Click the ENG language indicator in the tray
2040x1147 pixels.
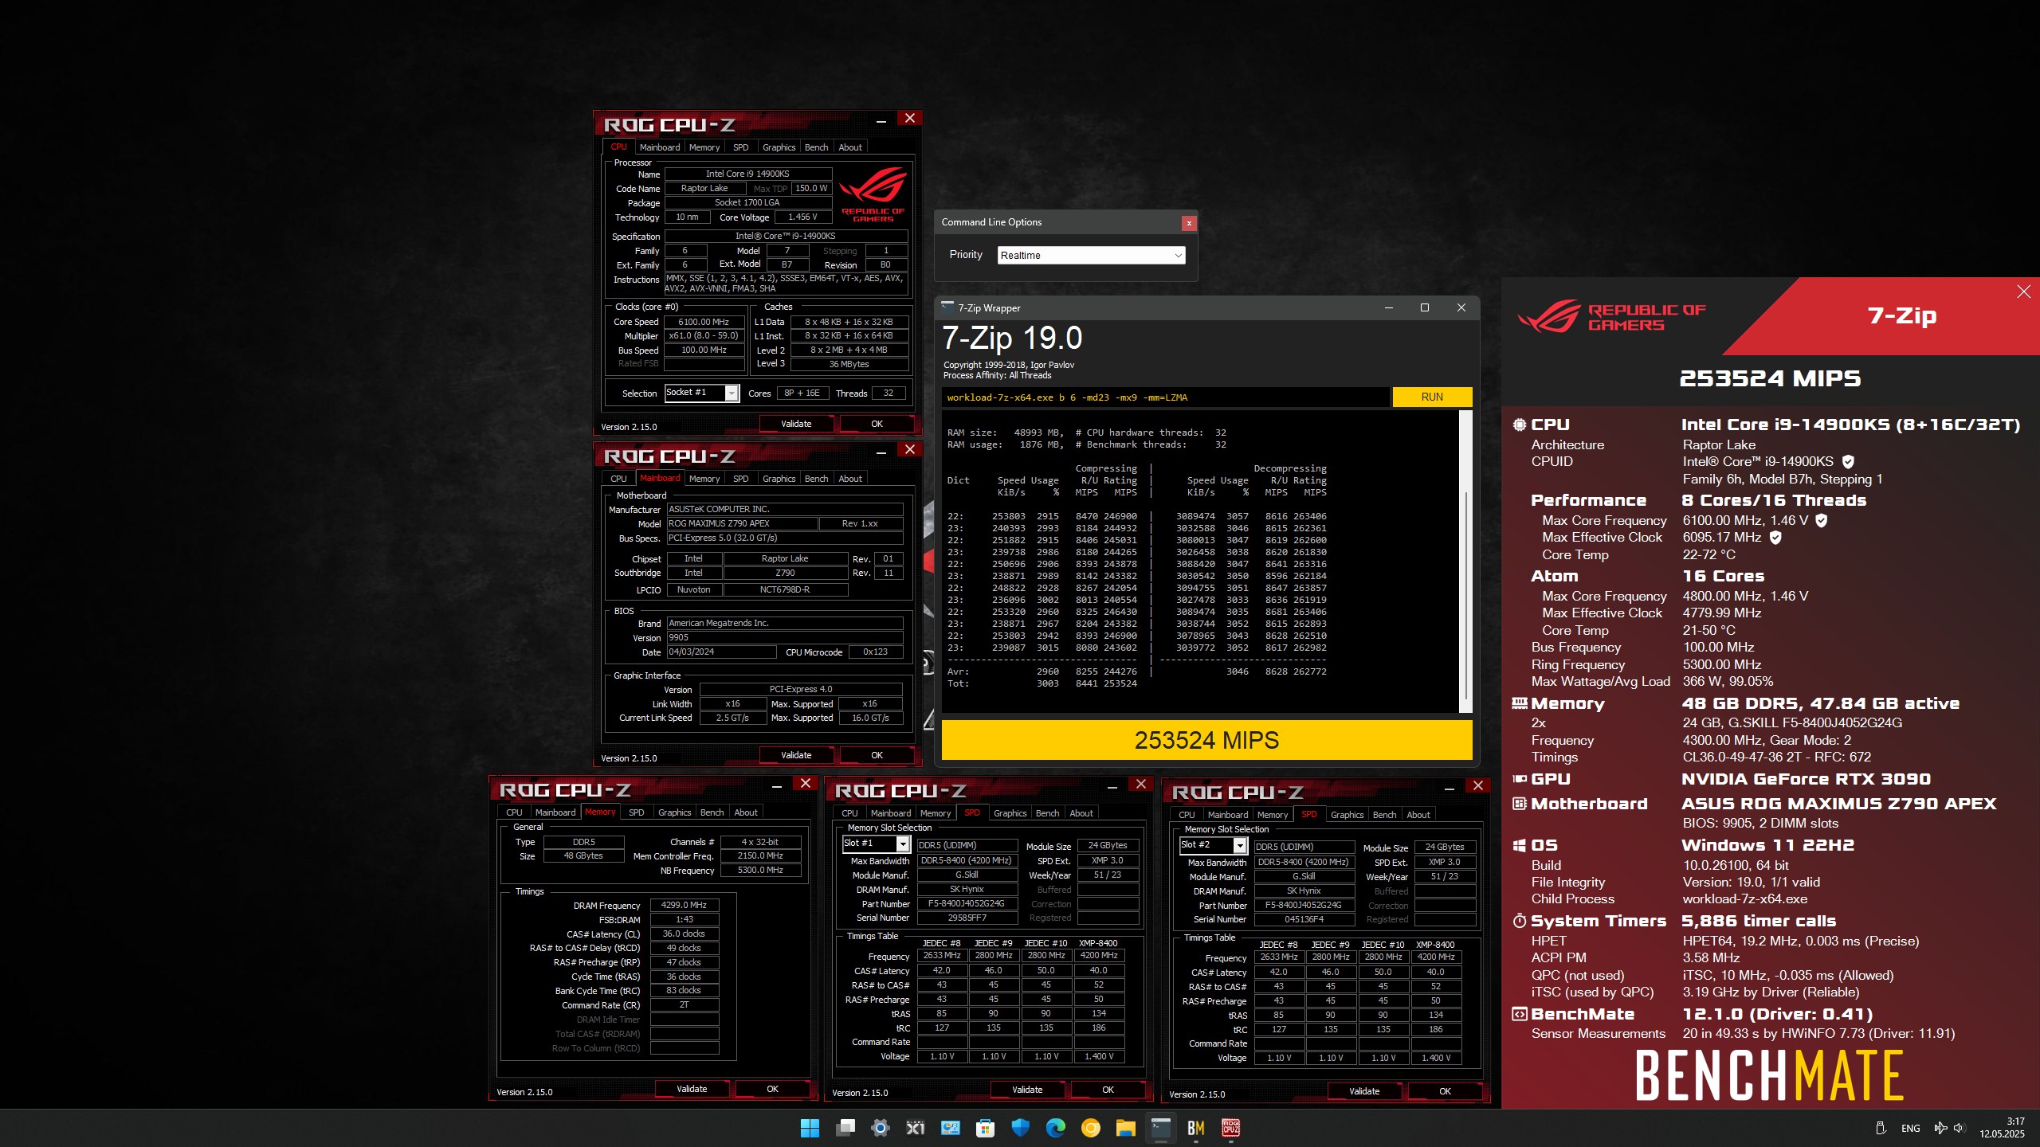tap(1910, 1128)
